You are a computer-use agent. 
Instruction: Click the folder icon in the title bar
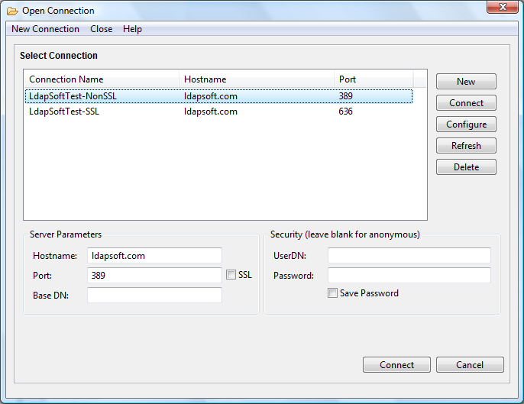tap(12, 11)
